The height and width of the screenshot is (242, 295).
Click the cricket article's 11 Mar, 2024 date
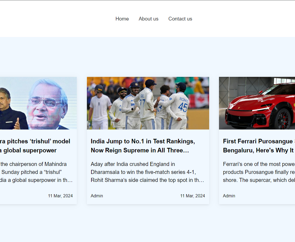pyautogui.click(x=192, y=196)
